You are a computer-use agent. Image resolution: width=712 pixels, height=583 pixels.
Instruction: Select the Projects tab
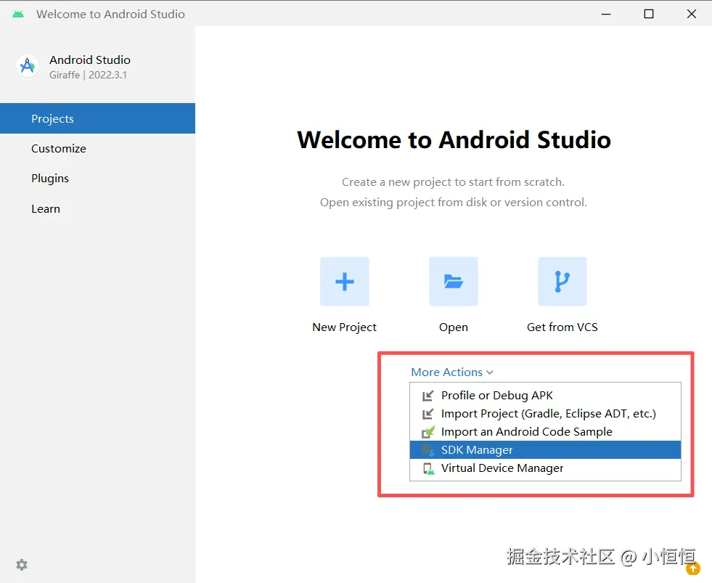[x=98, y=118]
